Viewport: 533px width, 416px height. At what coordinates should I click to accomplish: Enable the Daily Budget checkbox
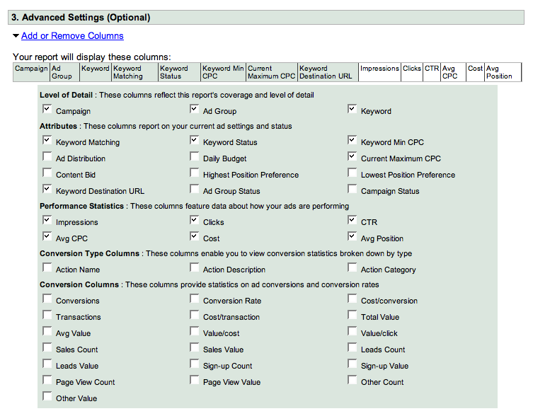[x=195, y=158]
